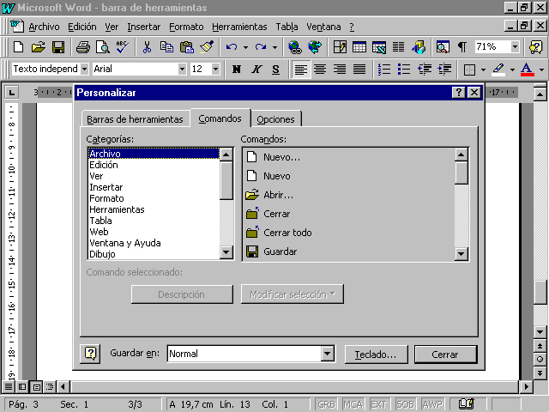Click the font color red A button
This screenshot has height=412, width=549.
pos(528,70)
